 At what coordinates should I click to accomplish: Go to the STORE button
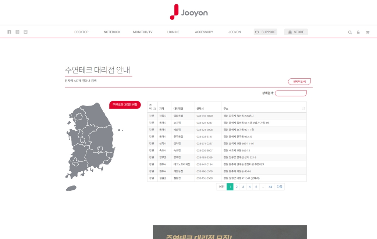tap(296, 32)
